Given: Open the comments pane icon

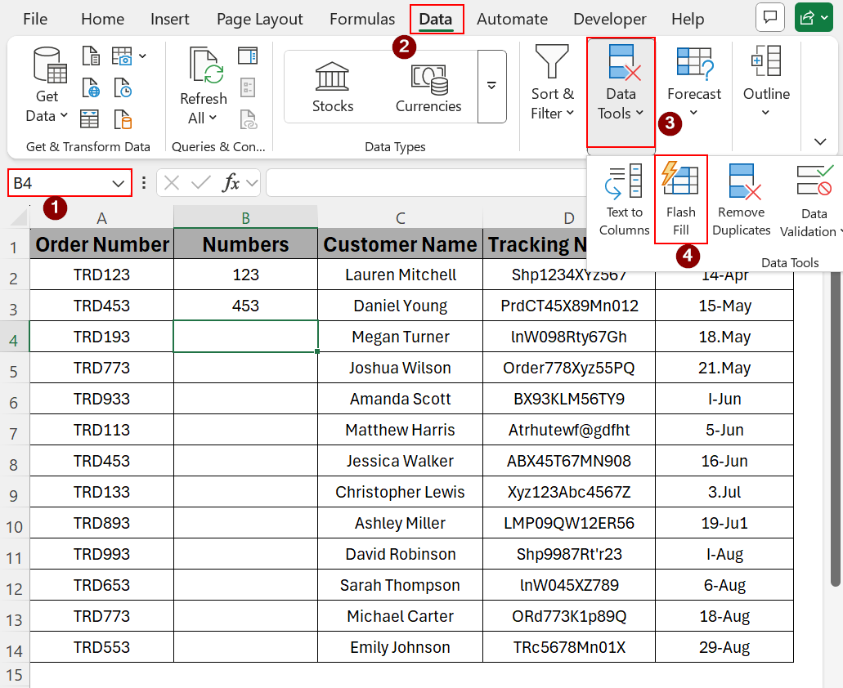Looking at the screenshot, I should click(x=769, y=18).
